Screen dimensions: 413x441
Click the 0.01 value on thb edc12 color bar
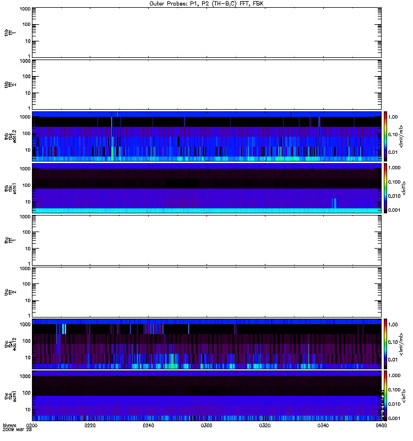click(393, 152)
